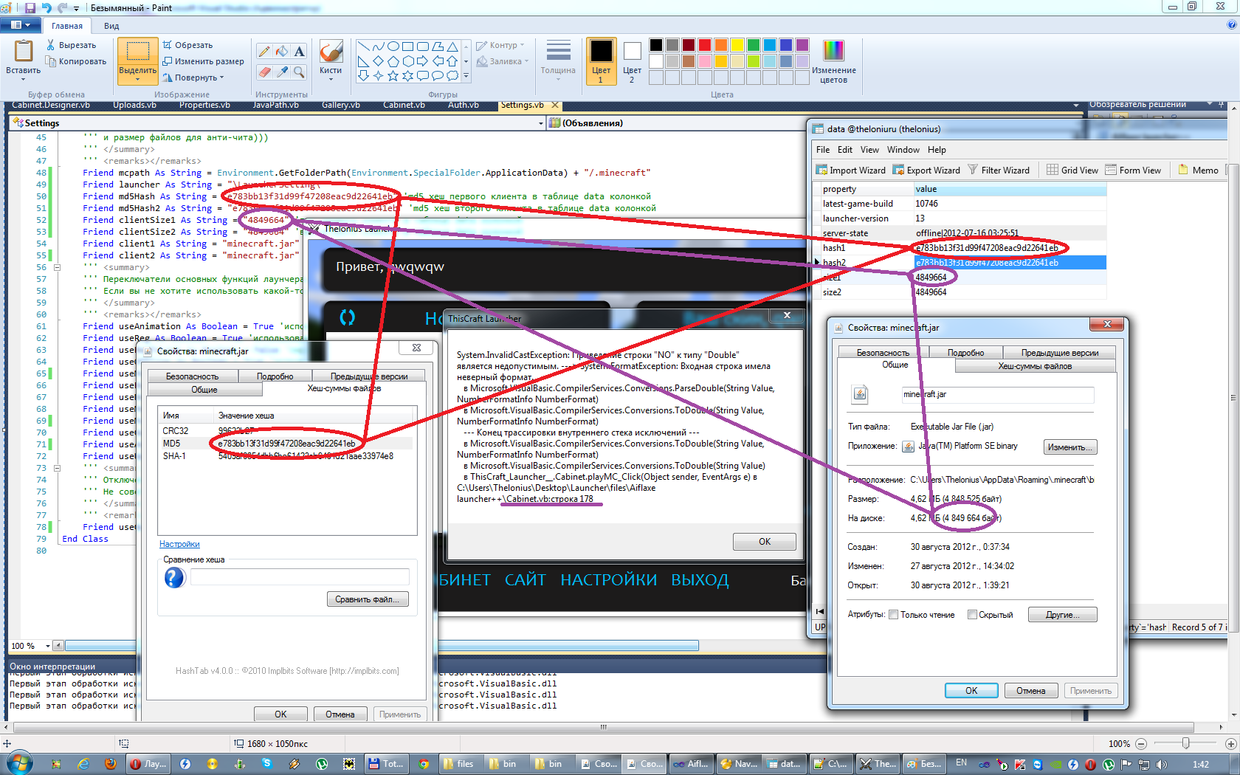Click the Изменить размер button
The width and height of the screenshot is (1240, 775).
click(x=203, y=61)
